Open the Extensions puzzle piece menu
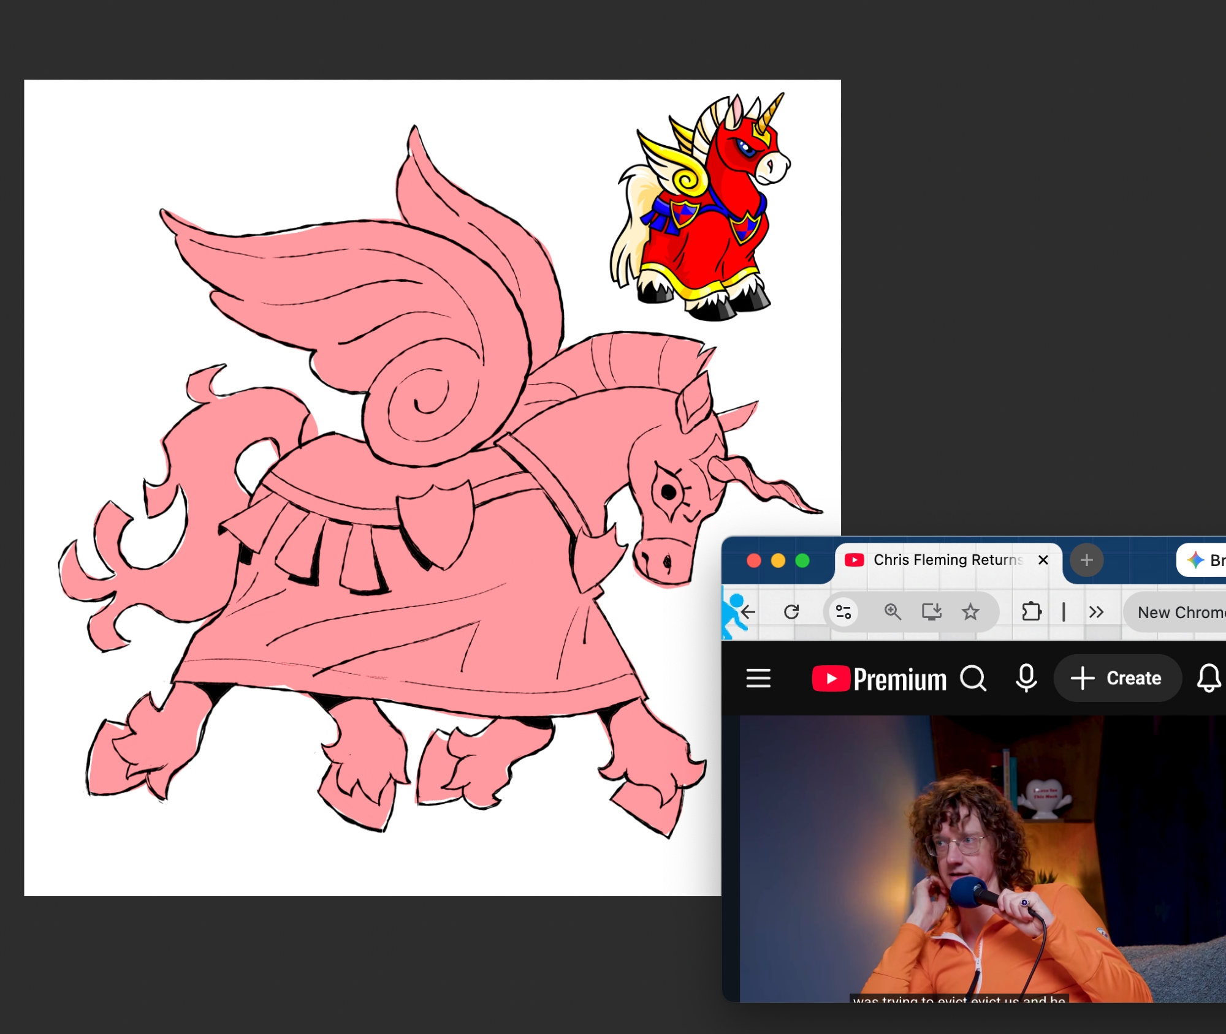The width and height of the screenshot is (1226, 1034). pos(1032,611)
